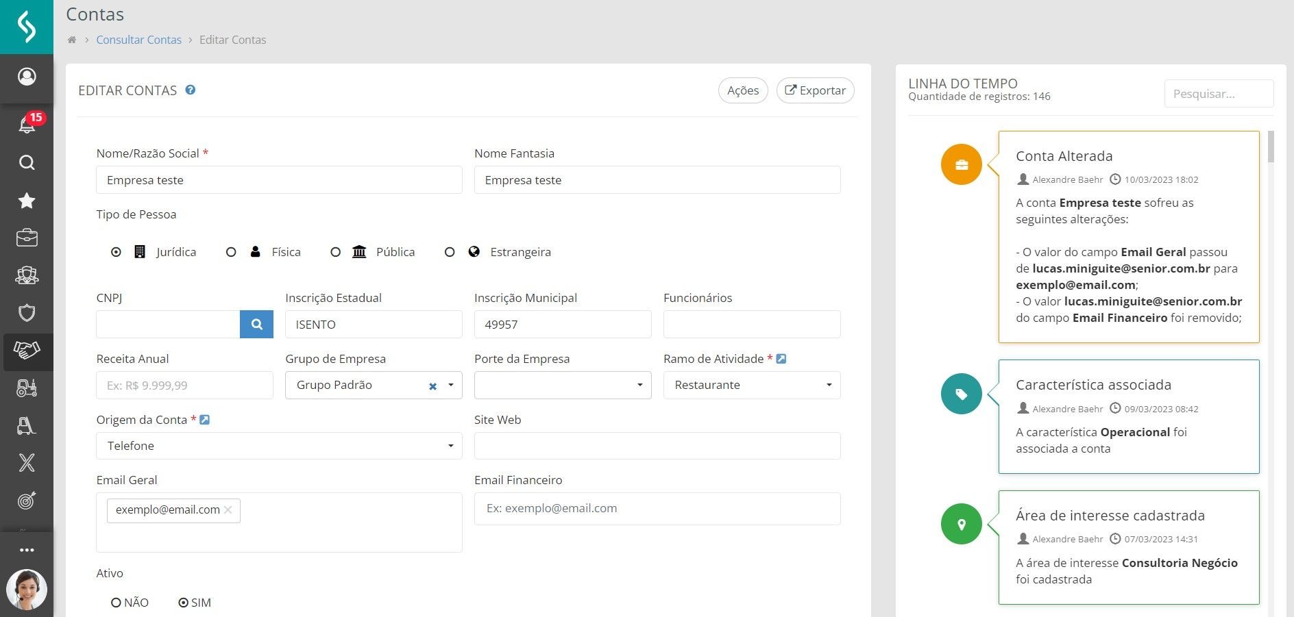The image size is (1294, 617).
Task: Click the search magnifier in sidebar
Action: 27,162
